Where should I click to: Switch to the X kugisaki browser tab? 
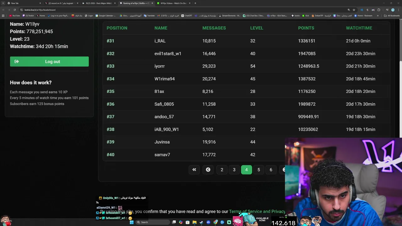(62, 3)
